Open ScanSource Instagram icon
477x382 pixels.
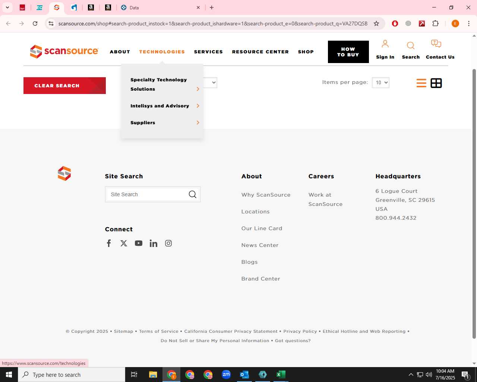pyautogui.click(x=168, y=243)
